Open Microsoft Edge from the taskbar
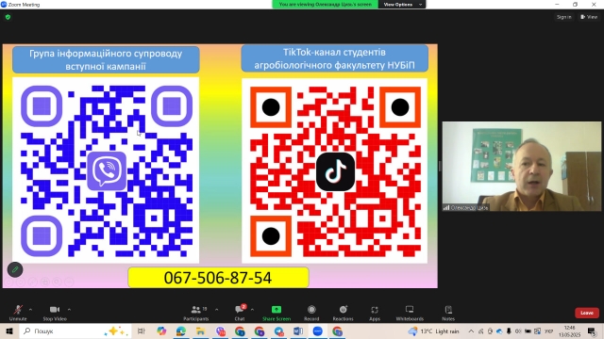This screenshot has height=339, width=604. click(x=181, y=331)
